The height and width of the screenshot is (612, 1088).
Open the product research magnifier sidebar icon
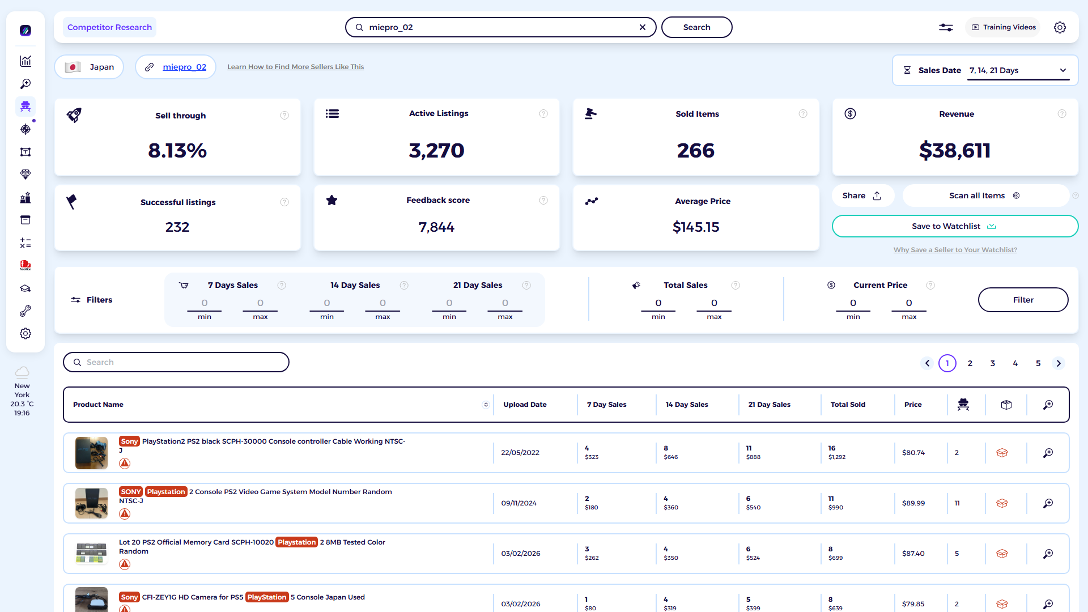(x=25, y=84)
